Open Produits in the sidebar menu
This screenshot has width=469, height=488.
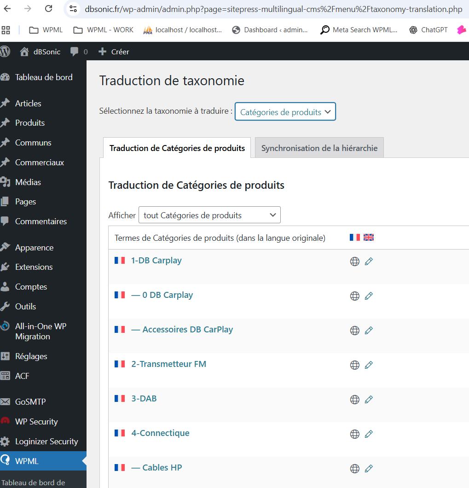pyautogui.click(x=30, y=123)
